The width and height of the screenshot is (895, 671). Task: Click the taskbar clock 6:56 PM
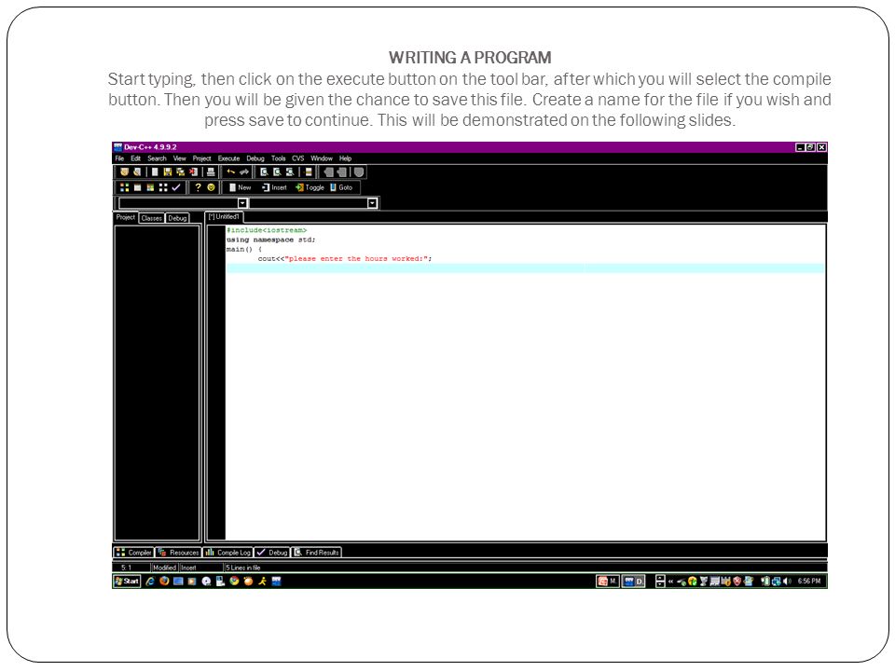(x=809, y=582)
